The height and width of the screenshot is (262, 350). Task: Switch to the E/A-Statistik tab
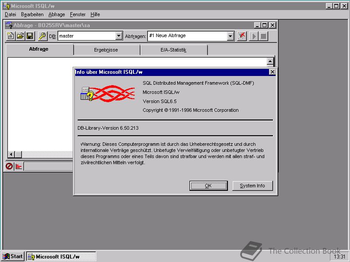click(x=173, y=50)
